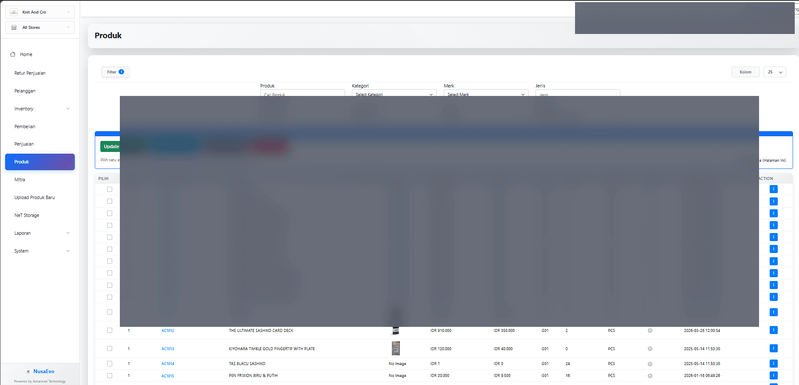This screenshot has width=799, height=385.
Task: Open action menu for the AC1012 row
Action: 773,330
